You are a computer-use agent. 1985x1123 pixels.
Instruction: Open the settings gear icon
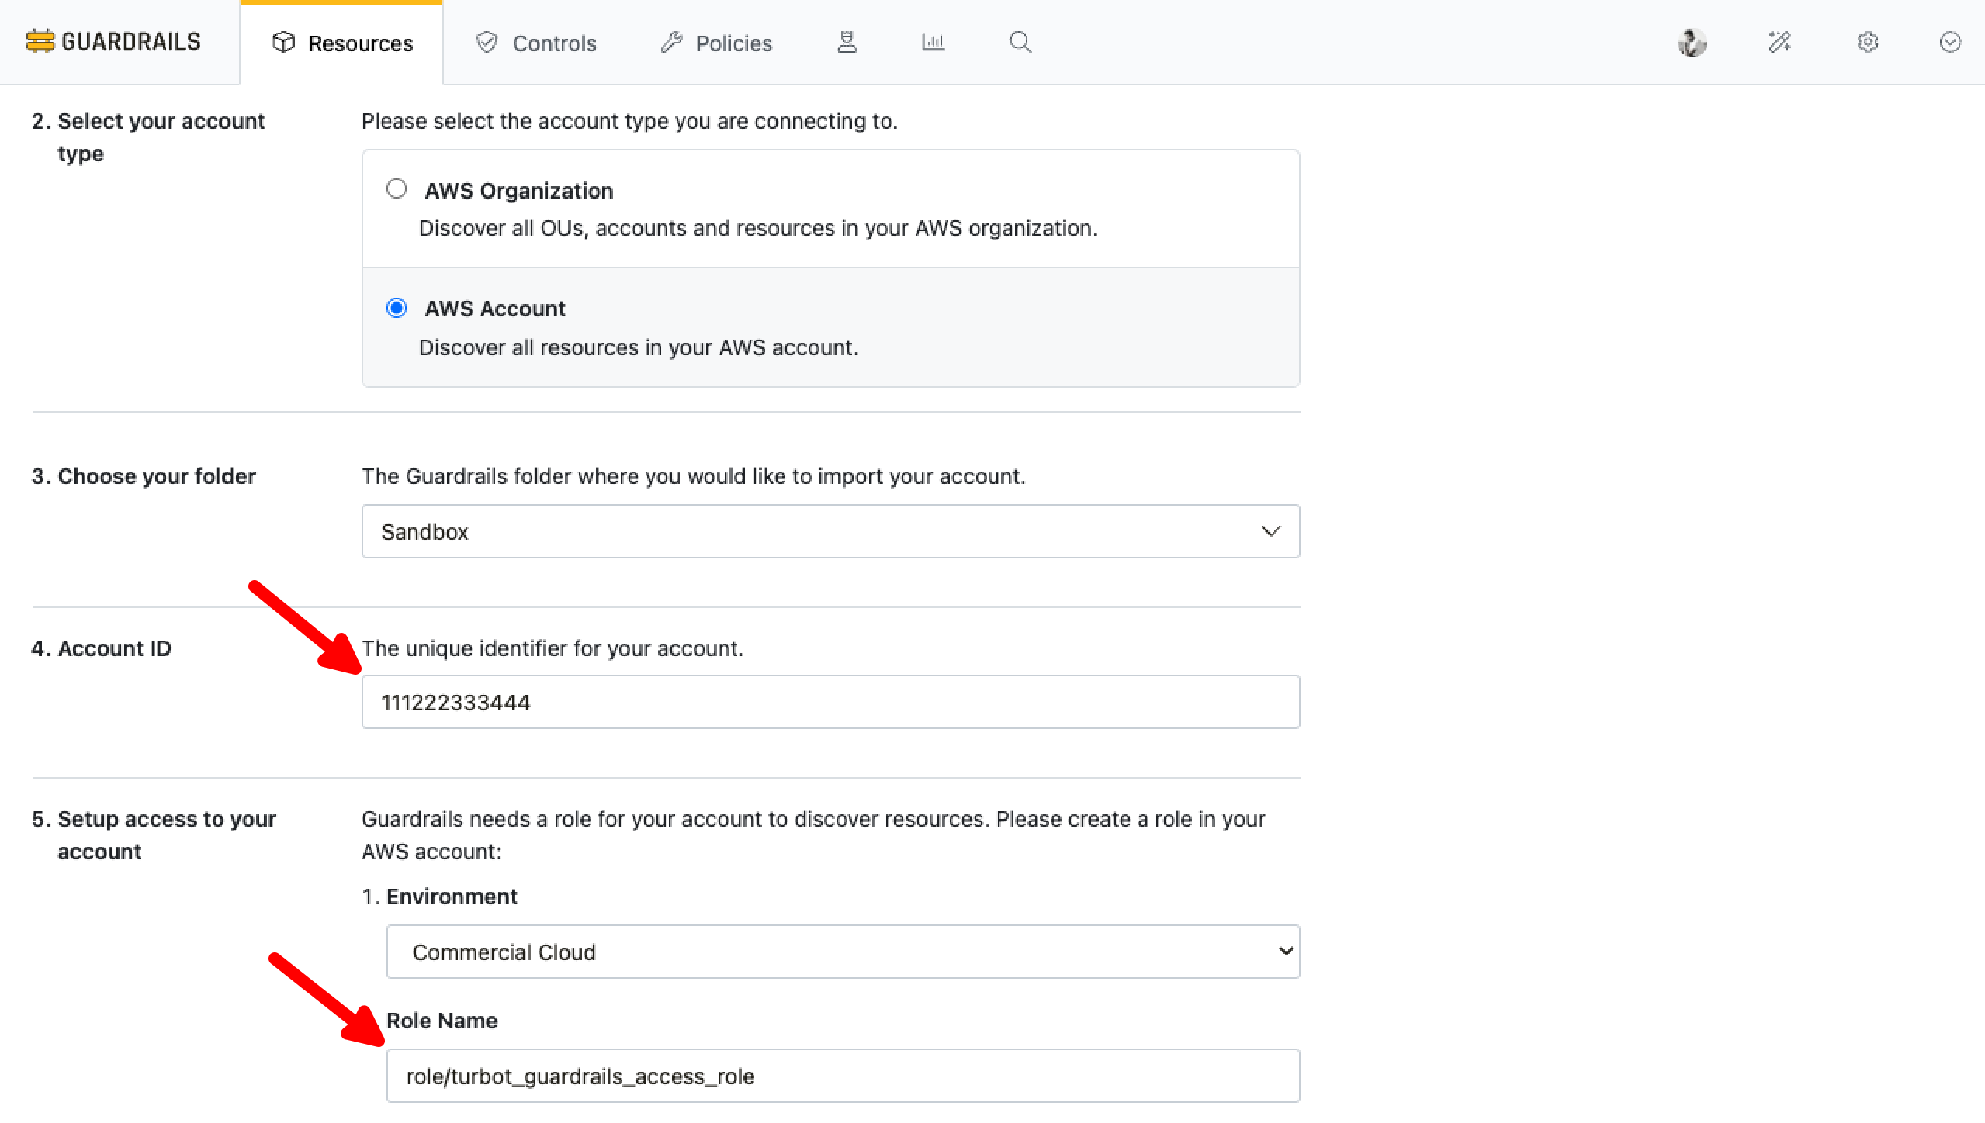pos(1868,42)
